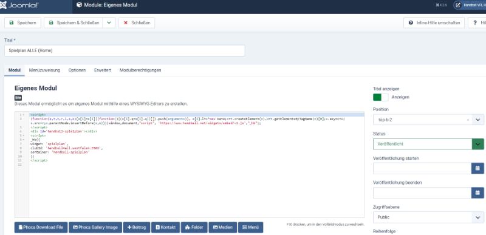Screen dimensions: 486x235
Task: Click the Handball VfL site link
Action: click(470, 5)
